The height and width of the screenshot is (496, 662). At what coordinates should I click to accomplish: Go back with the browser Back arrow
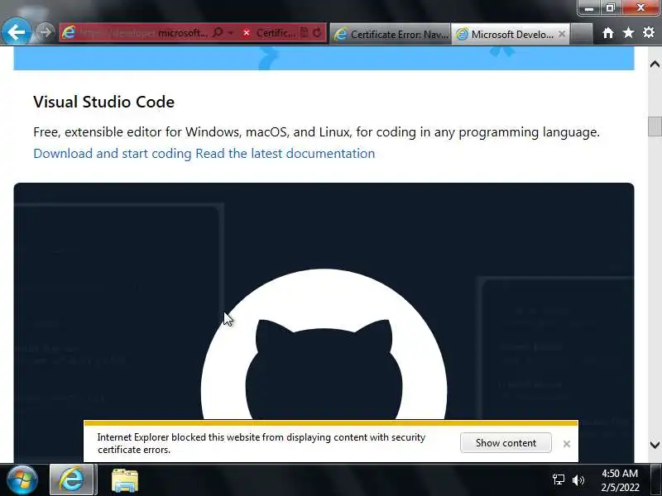[x=16, y=32]
